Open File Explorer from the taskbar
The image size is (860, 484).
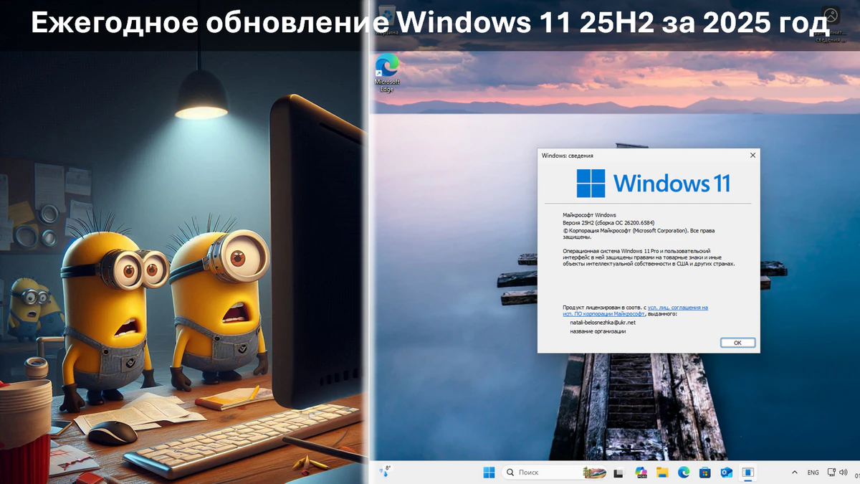click(662, 473)
